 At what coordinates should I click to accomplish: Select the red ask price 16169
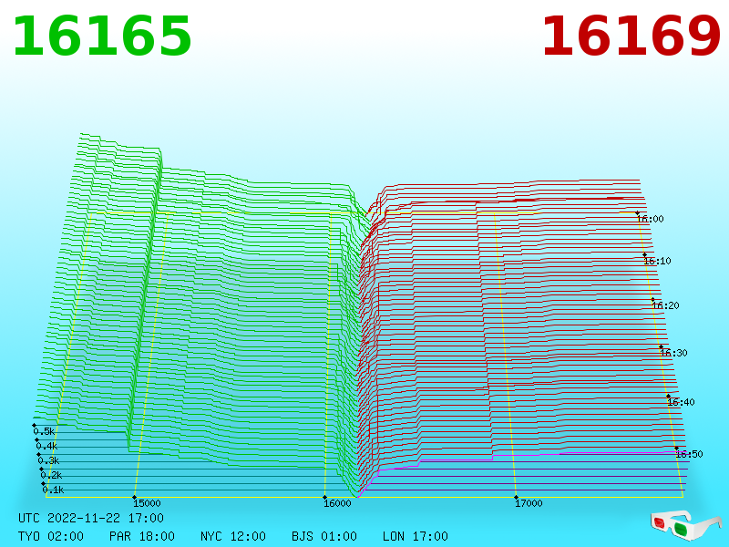631,36
